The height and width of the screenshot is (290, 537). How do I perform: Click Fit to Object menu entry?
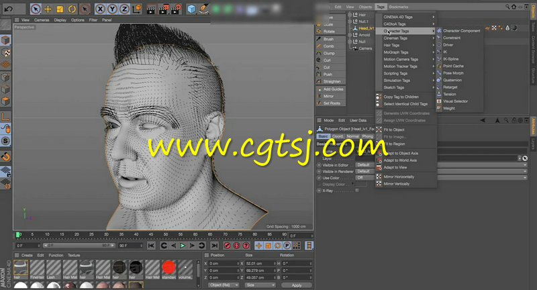(x=406, y=130)
